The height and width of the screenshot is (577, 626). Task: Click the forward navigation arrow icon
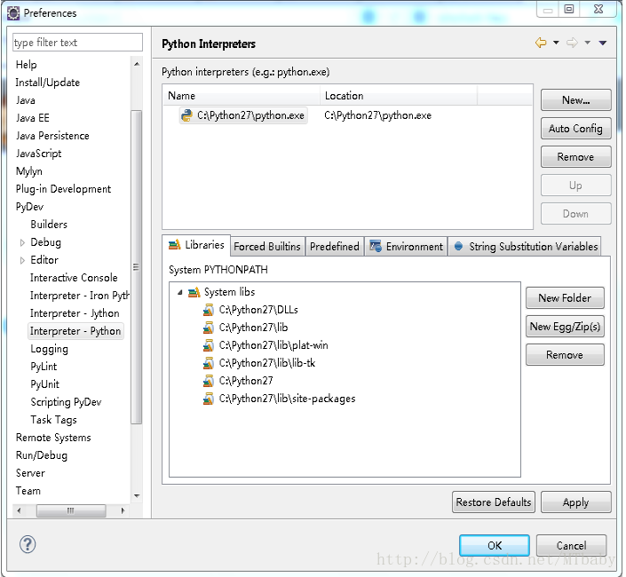(572, 43)
